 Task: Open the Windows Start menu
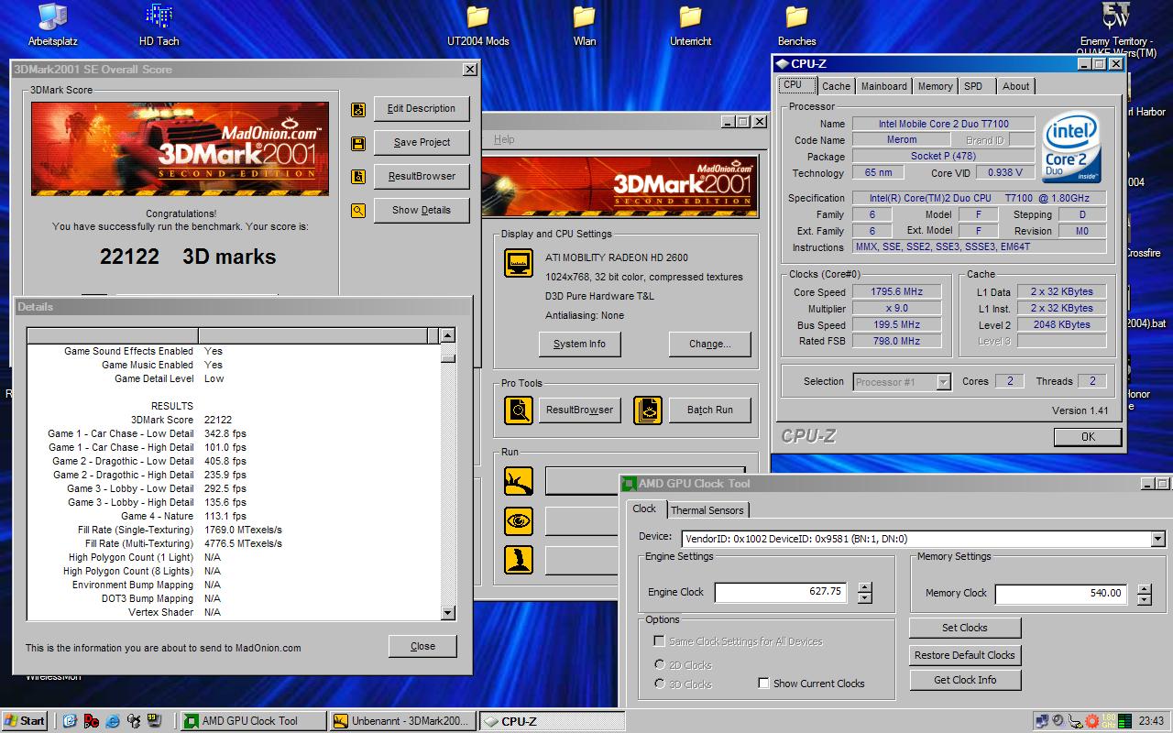click(24, 721)
